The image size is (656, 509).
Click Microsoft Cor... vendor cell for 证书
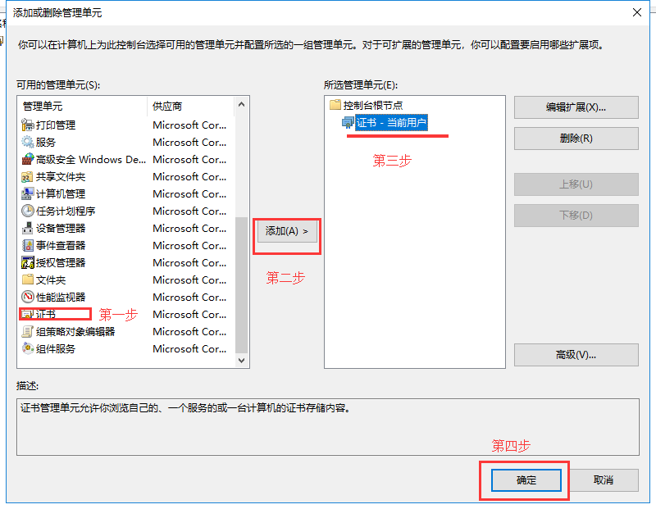[189, 314]
